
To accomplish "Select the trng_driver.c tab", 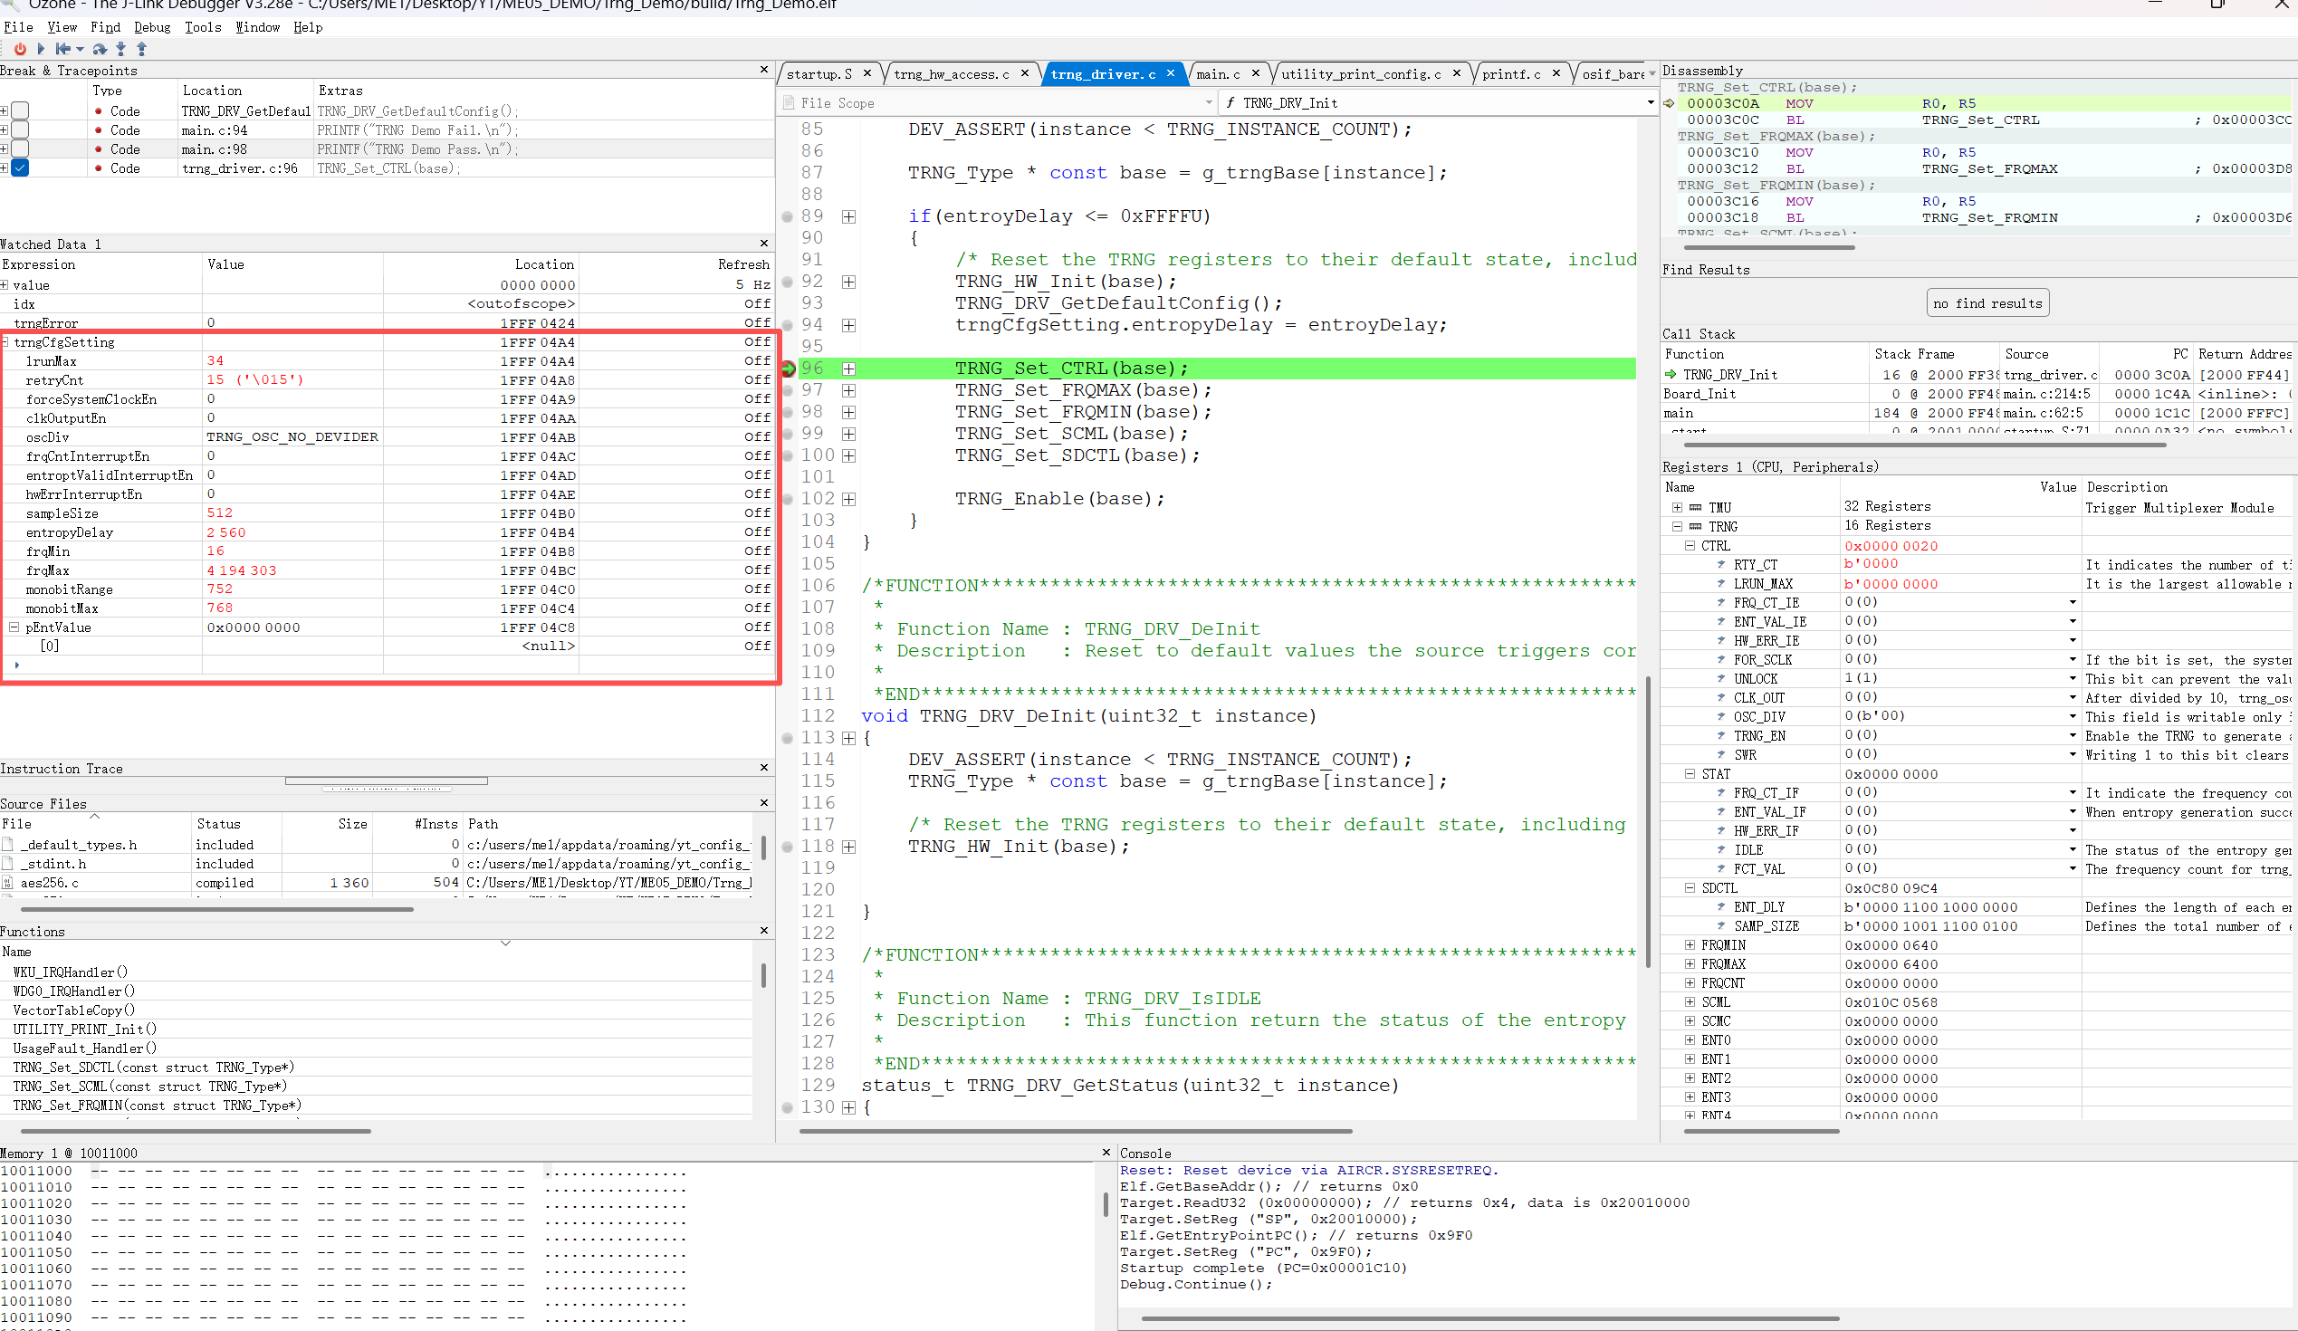I will click(1103, 74).
